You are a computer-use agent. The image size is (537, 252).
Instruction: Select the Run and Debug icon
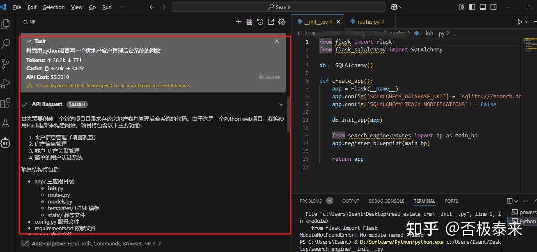(6, 83)
